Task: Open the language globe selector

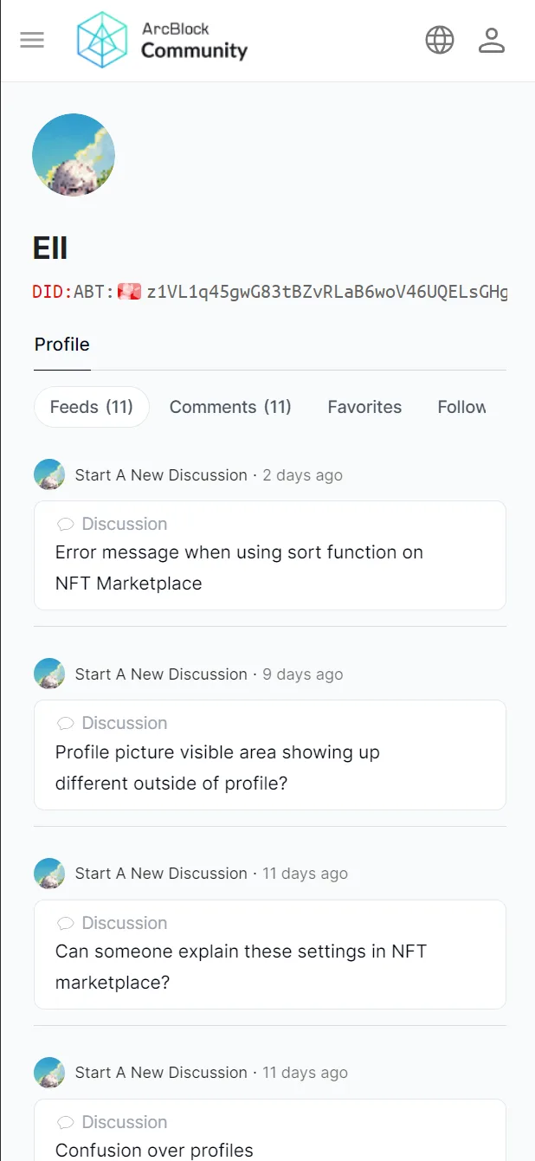Action: [440, 40]
